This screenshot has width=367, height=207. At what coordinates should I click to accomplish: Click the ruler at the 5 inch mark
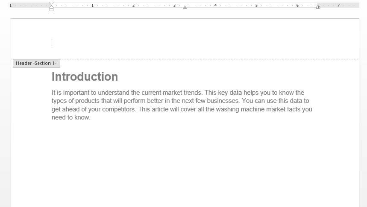coord(256,6)
